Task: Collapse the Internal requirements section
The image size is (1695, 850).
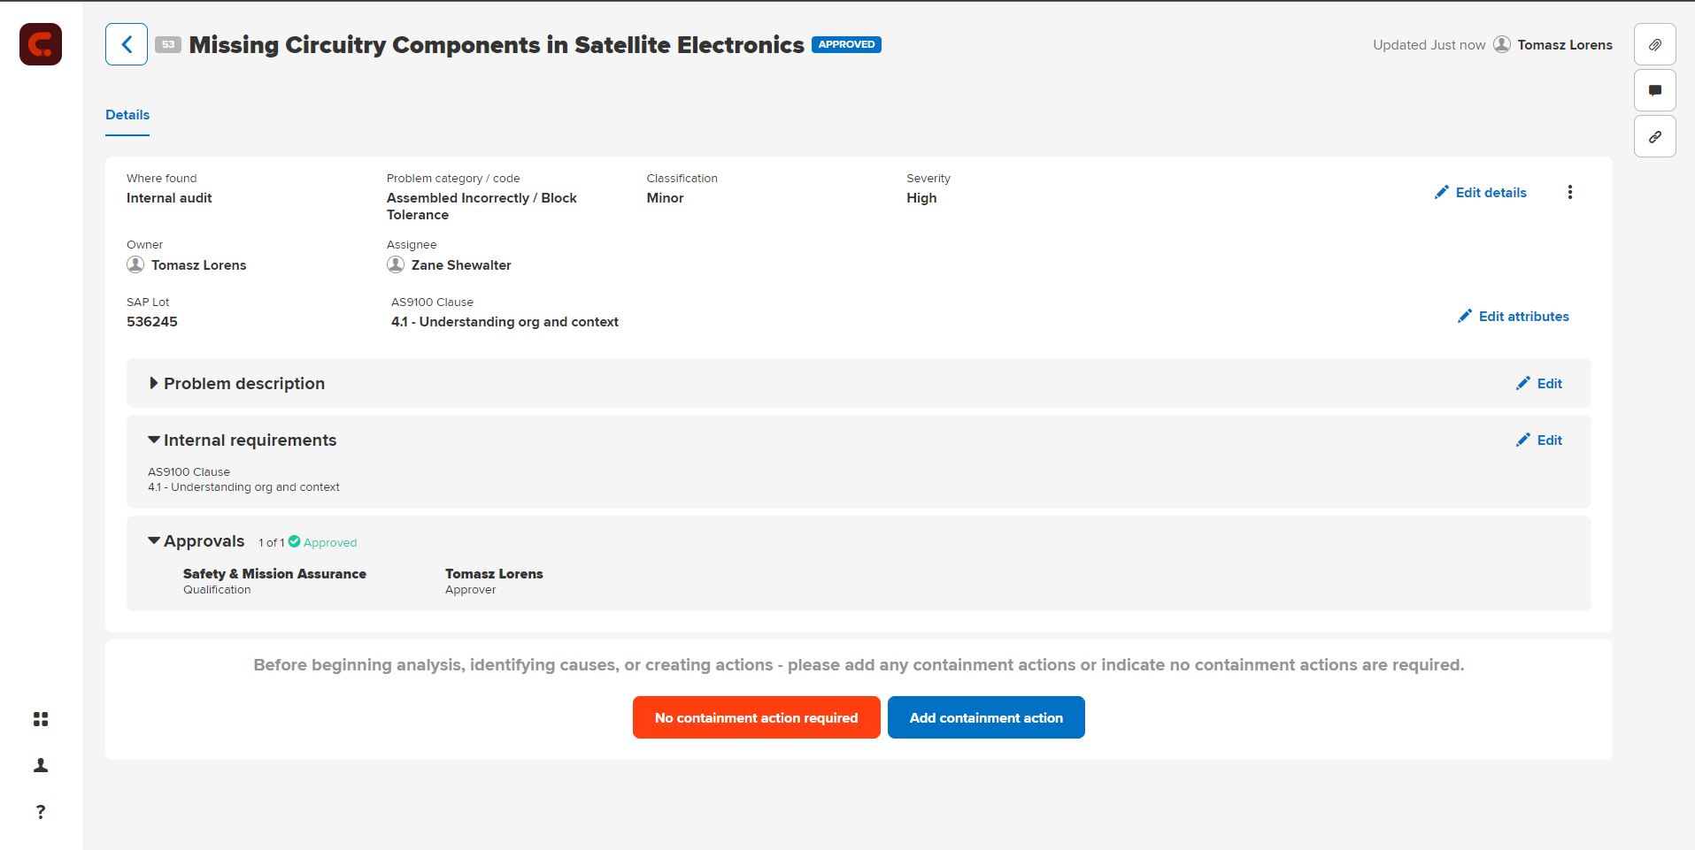Action: point(154,440)
